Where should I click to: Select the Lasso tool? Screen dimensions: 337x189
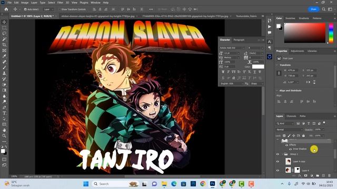[x=4, y=34]
